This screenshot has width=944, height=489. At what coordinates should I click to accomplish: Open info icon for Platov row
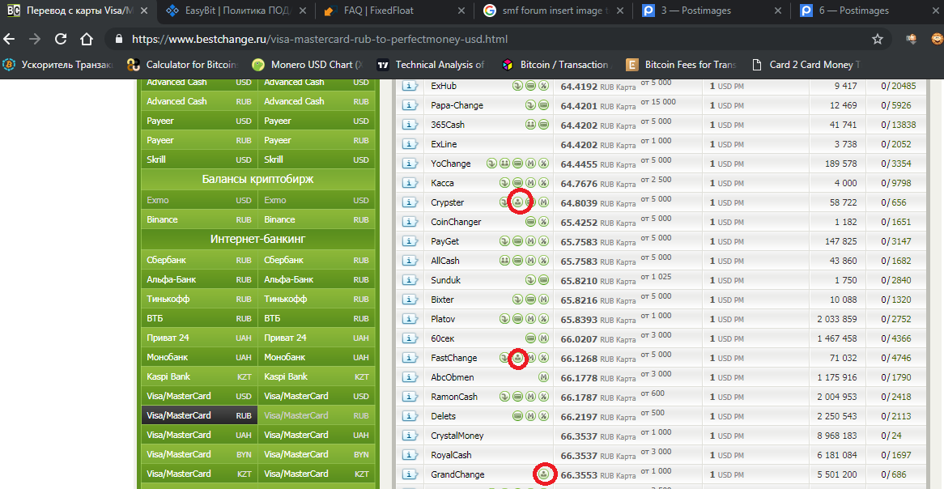pyautogui.click(x=410, y=319)
